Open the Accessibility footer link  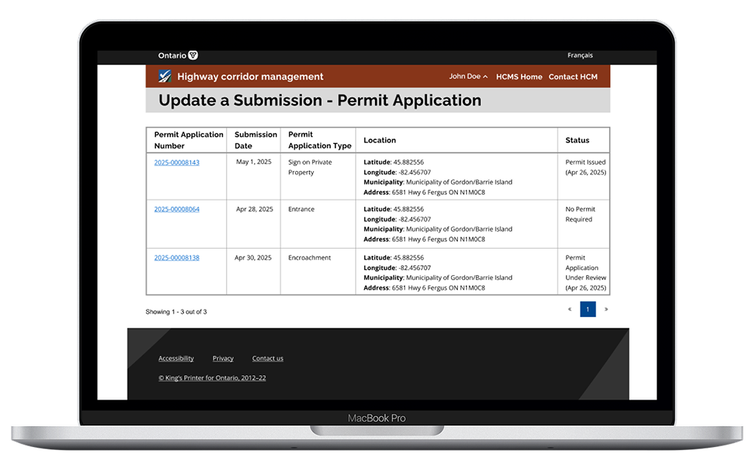(176, 358)
